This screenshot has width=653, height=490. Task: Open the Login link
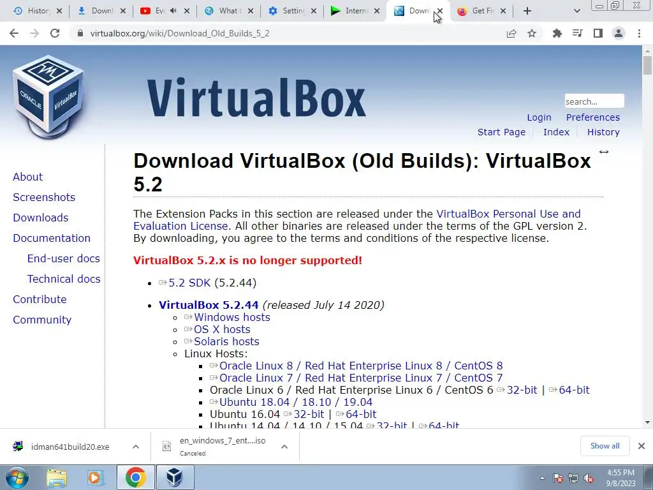point(539,117)
